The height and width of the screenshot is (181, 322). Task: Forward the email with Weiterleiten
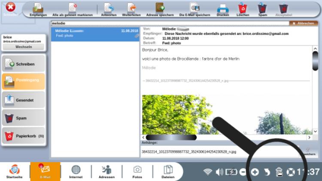click(x=131, y=9)
